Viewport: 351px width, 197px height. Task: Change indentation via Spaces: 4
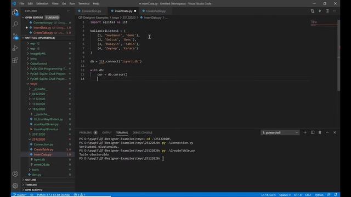[x=285, y=195]
